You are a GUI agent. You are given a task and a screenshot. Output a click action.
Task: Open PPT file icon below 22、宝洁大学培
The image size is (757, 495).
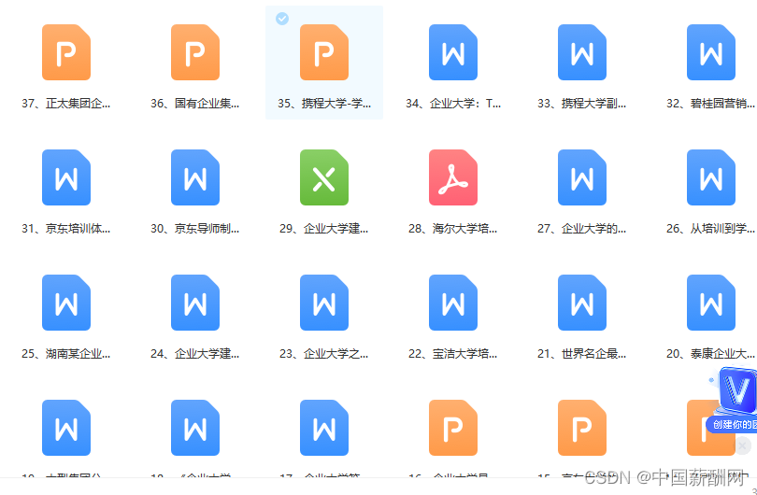(453, 428)
